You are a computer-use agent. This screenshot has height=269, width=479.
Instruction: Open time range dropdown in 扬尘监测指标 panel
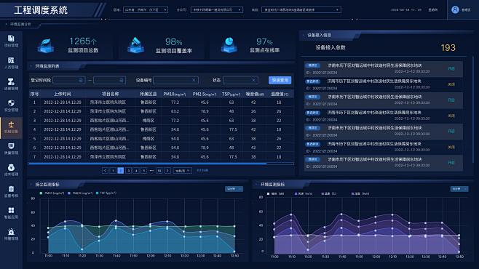coord(234,189)
